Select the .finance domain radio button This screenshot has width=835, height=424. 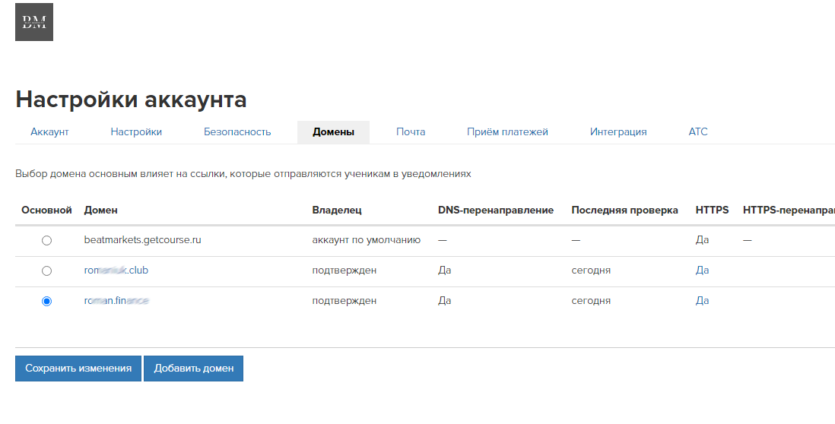(47, 301)
